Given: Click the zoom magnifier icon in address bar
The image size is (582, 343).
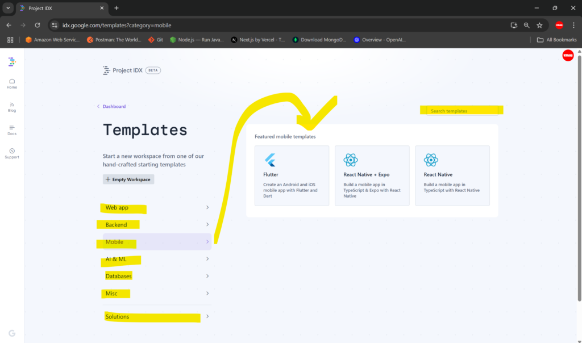Looking at the screenshot, I should point(527,25).
